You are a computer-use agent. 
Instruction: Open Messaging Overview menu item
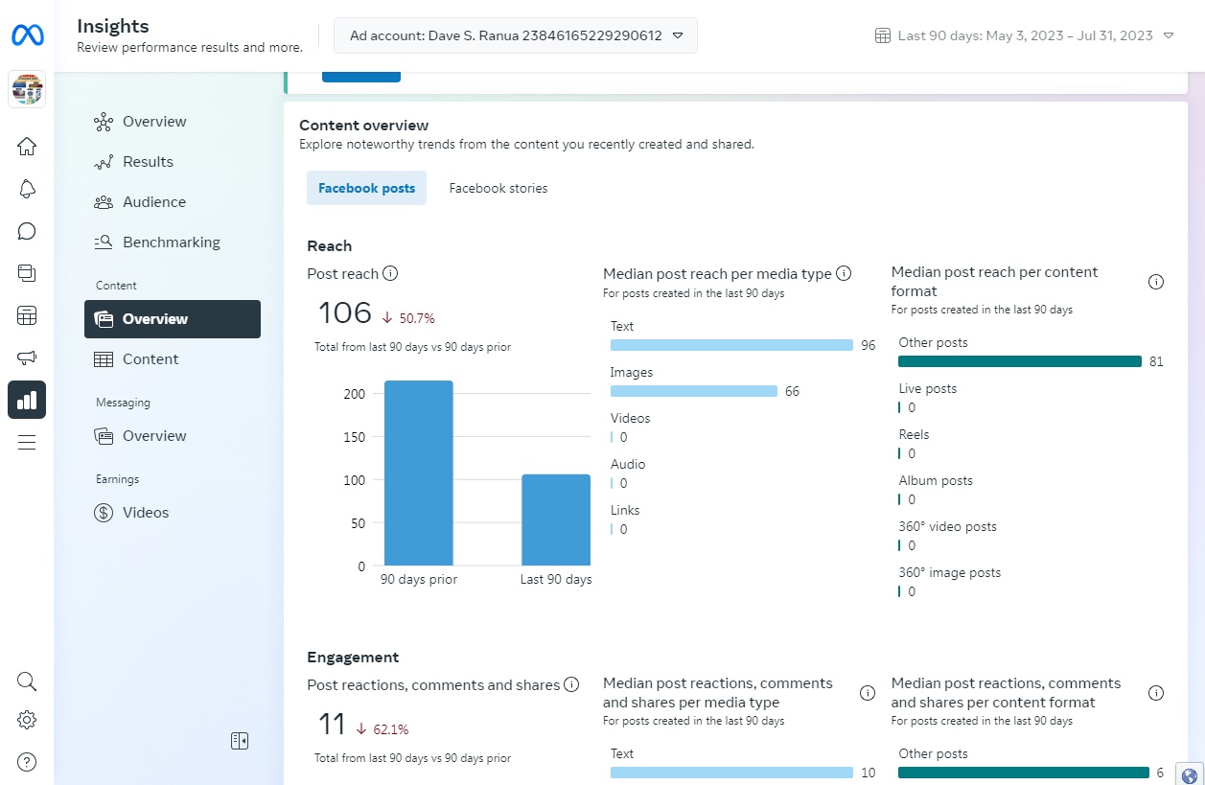(x=173, y=436)
